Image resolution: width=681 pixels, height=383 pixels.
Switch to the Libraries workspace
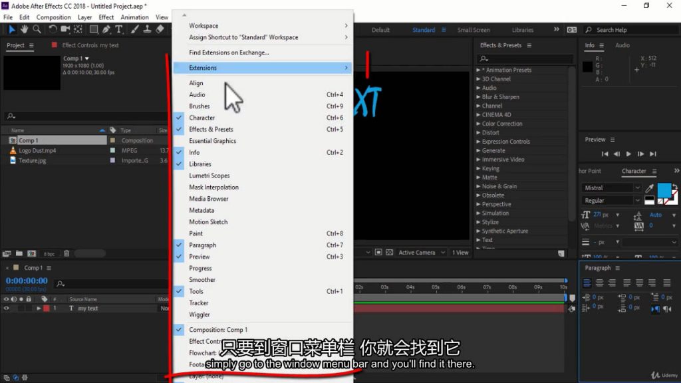[523, 30]
